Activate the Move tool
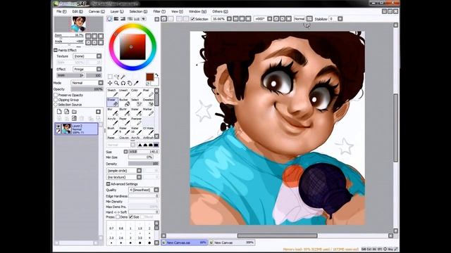451x253 pixels. (110, 83)
